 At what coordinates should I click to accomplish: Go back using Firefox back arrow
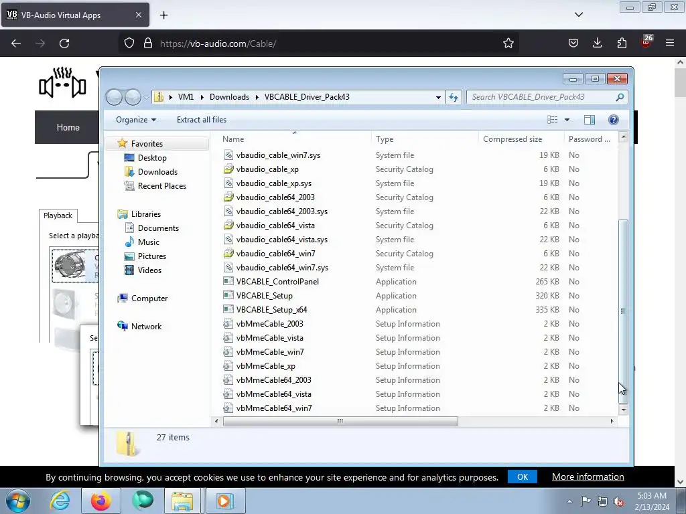coord(16,44)
